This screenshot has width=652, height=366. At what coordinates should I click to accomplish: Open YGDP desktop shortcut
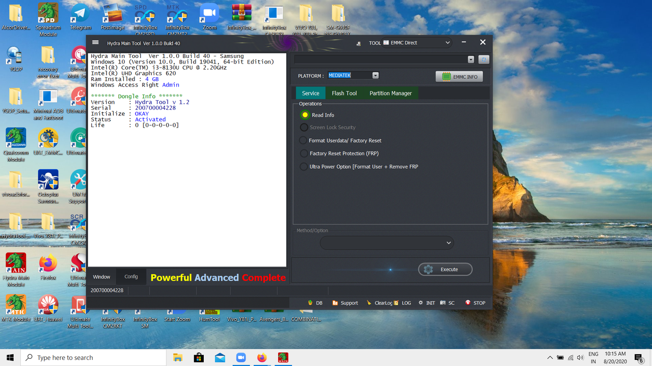coord(16,59)
